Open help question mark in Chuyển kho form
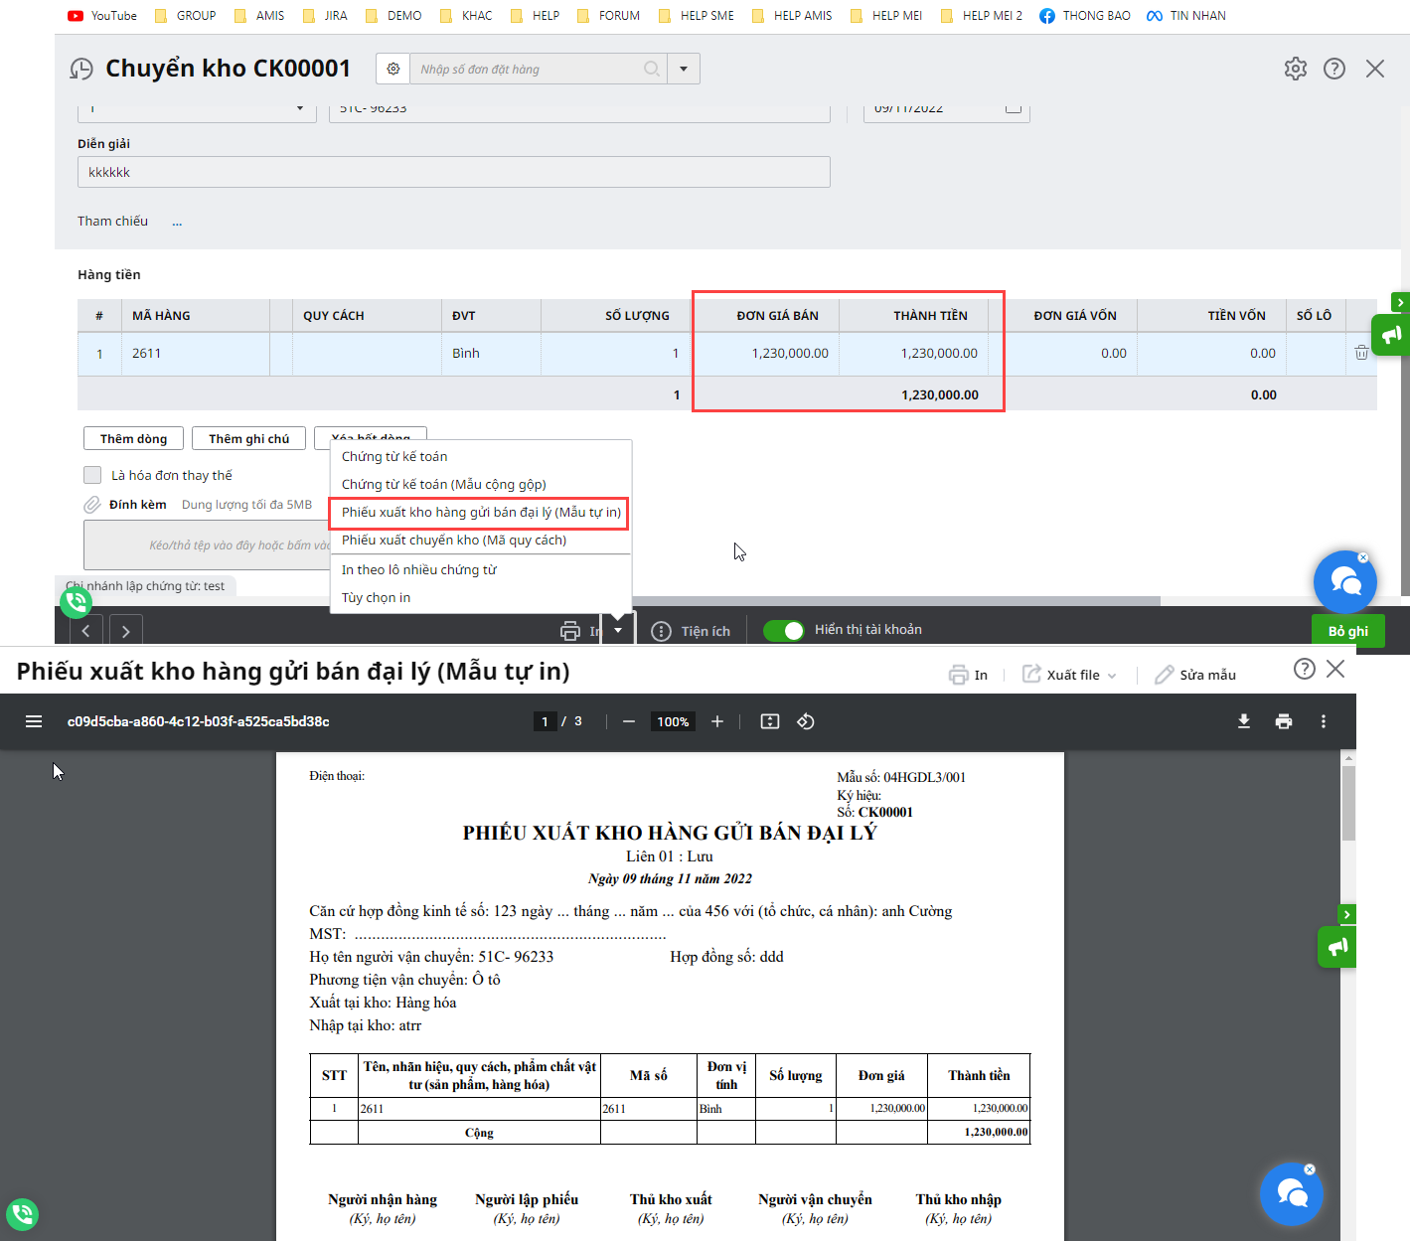The height and width of the screenshot is (1241, 1410). click(x=1334, y=69)
